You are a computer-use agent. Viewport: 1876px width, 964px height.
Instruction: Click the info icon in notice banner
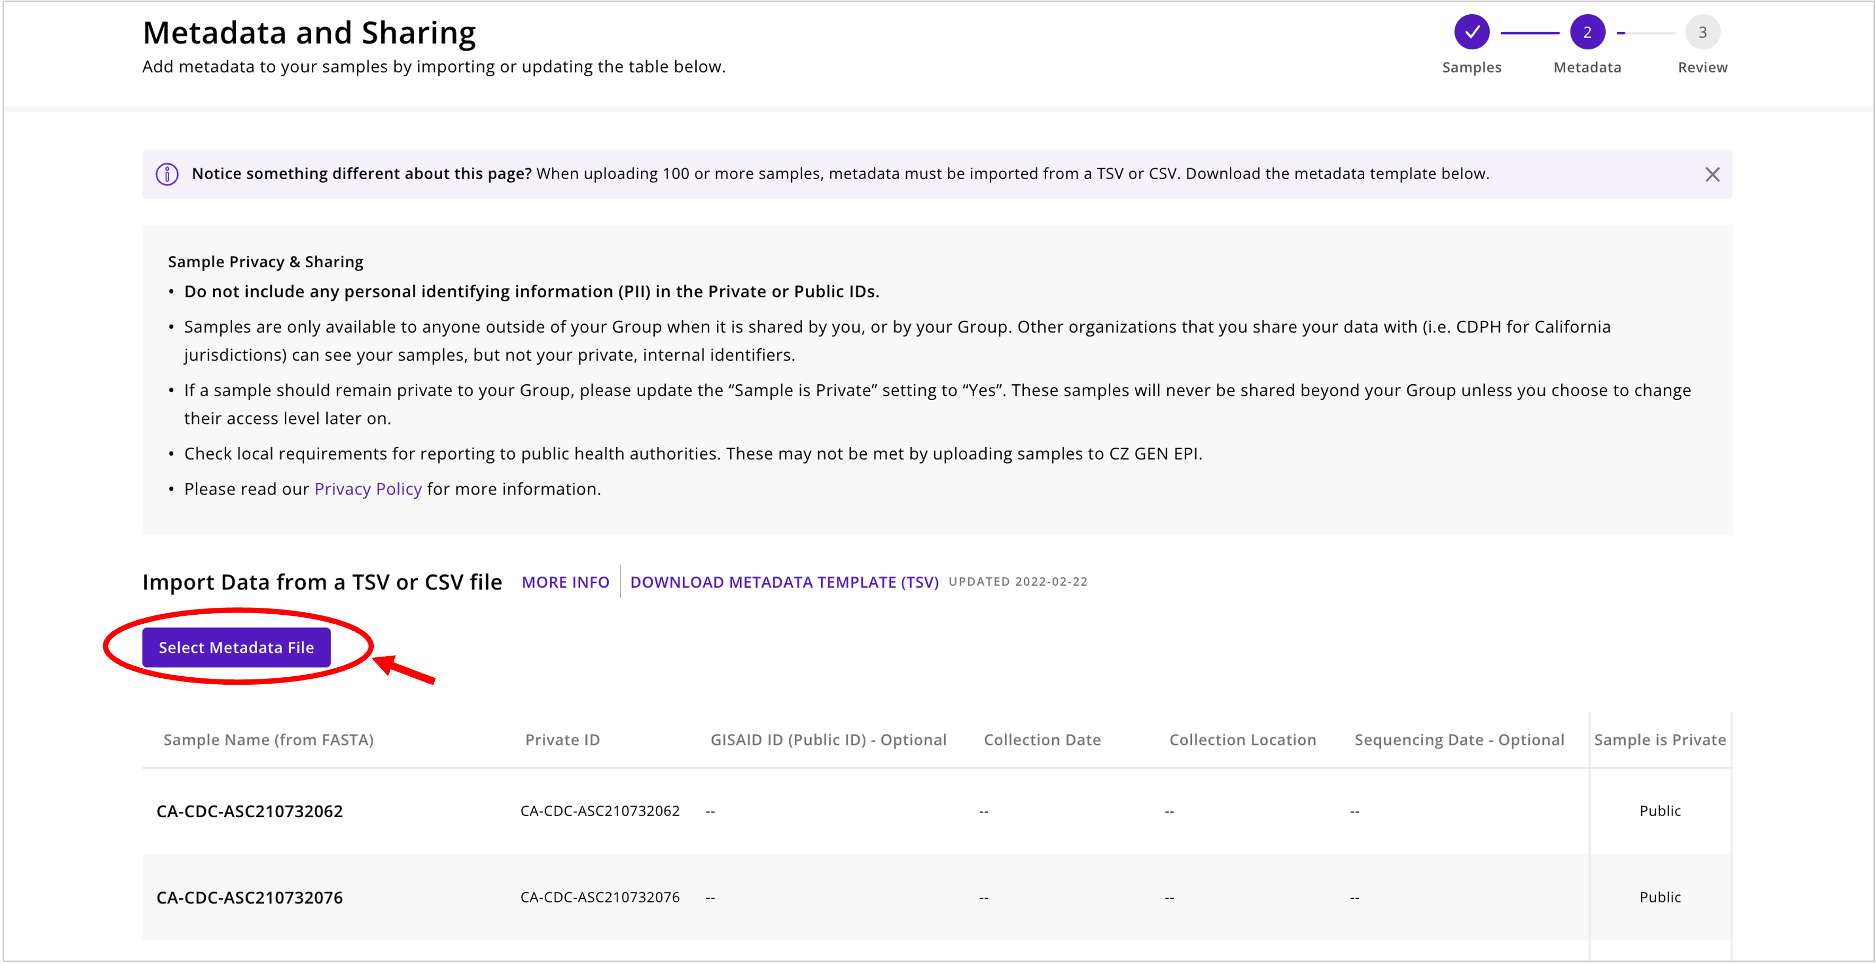[x=167, y=174]
